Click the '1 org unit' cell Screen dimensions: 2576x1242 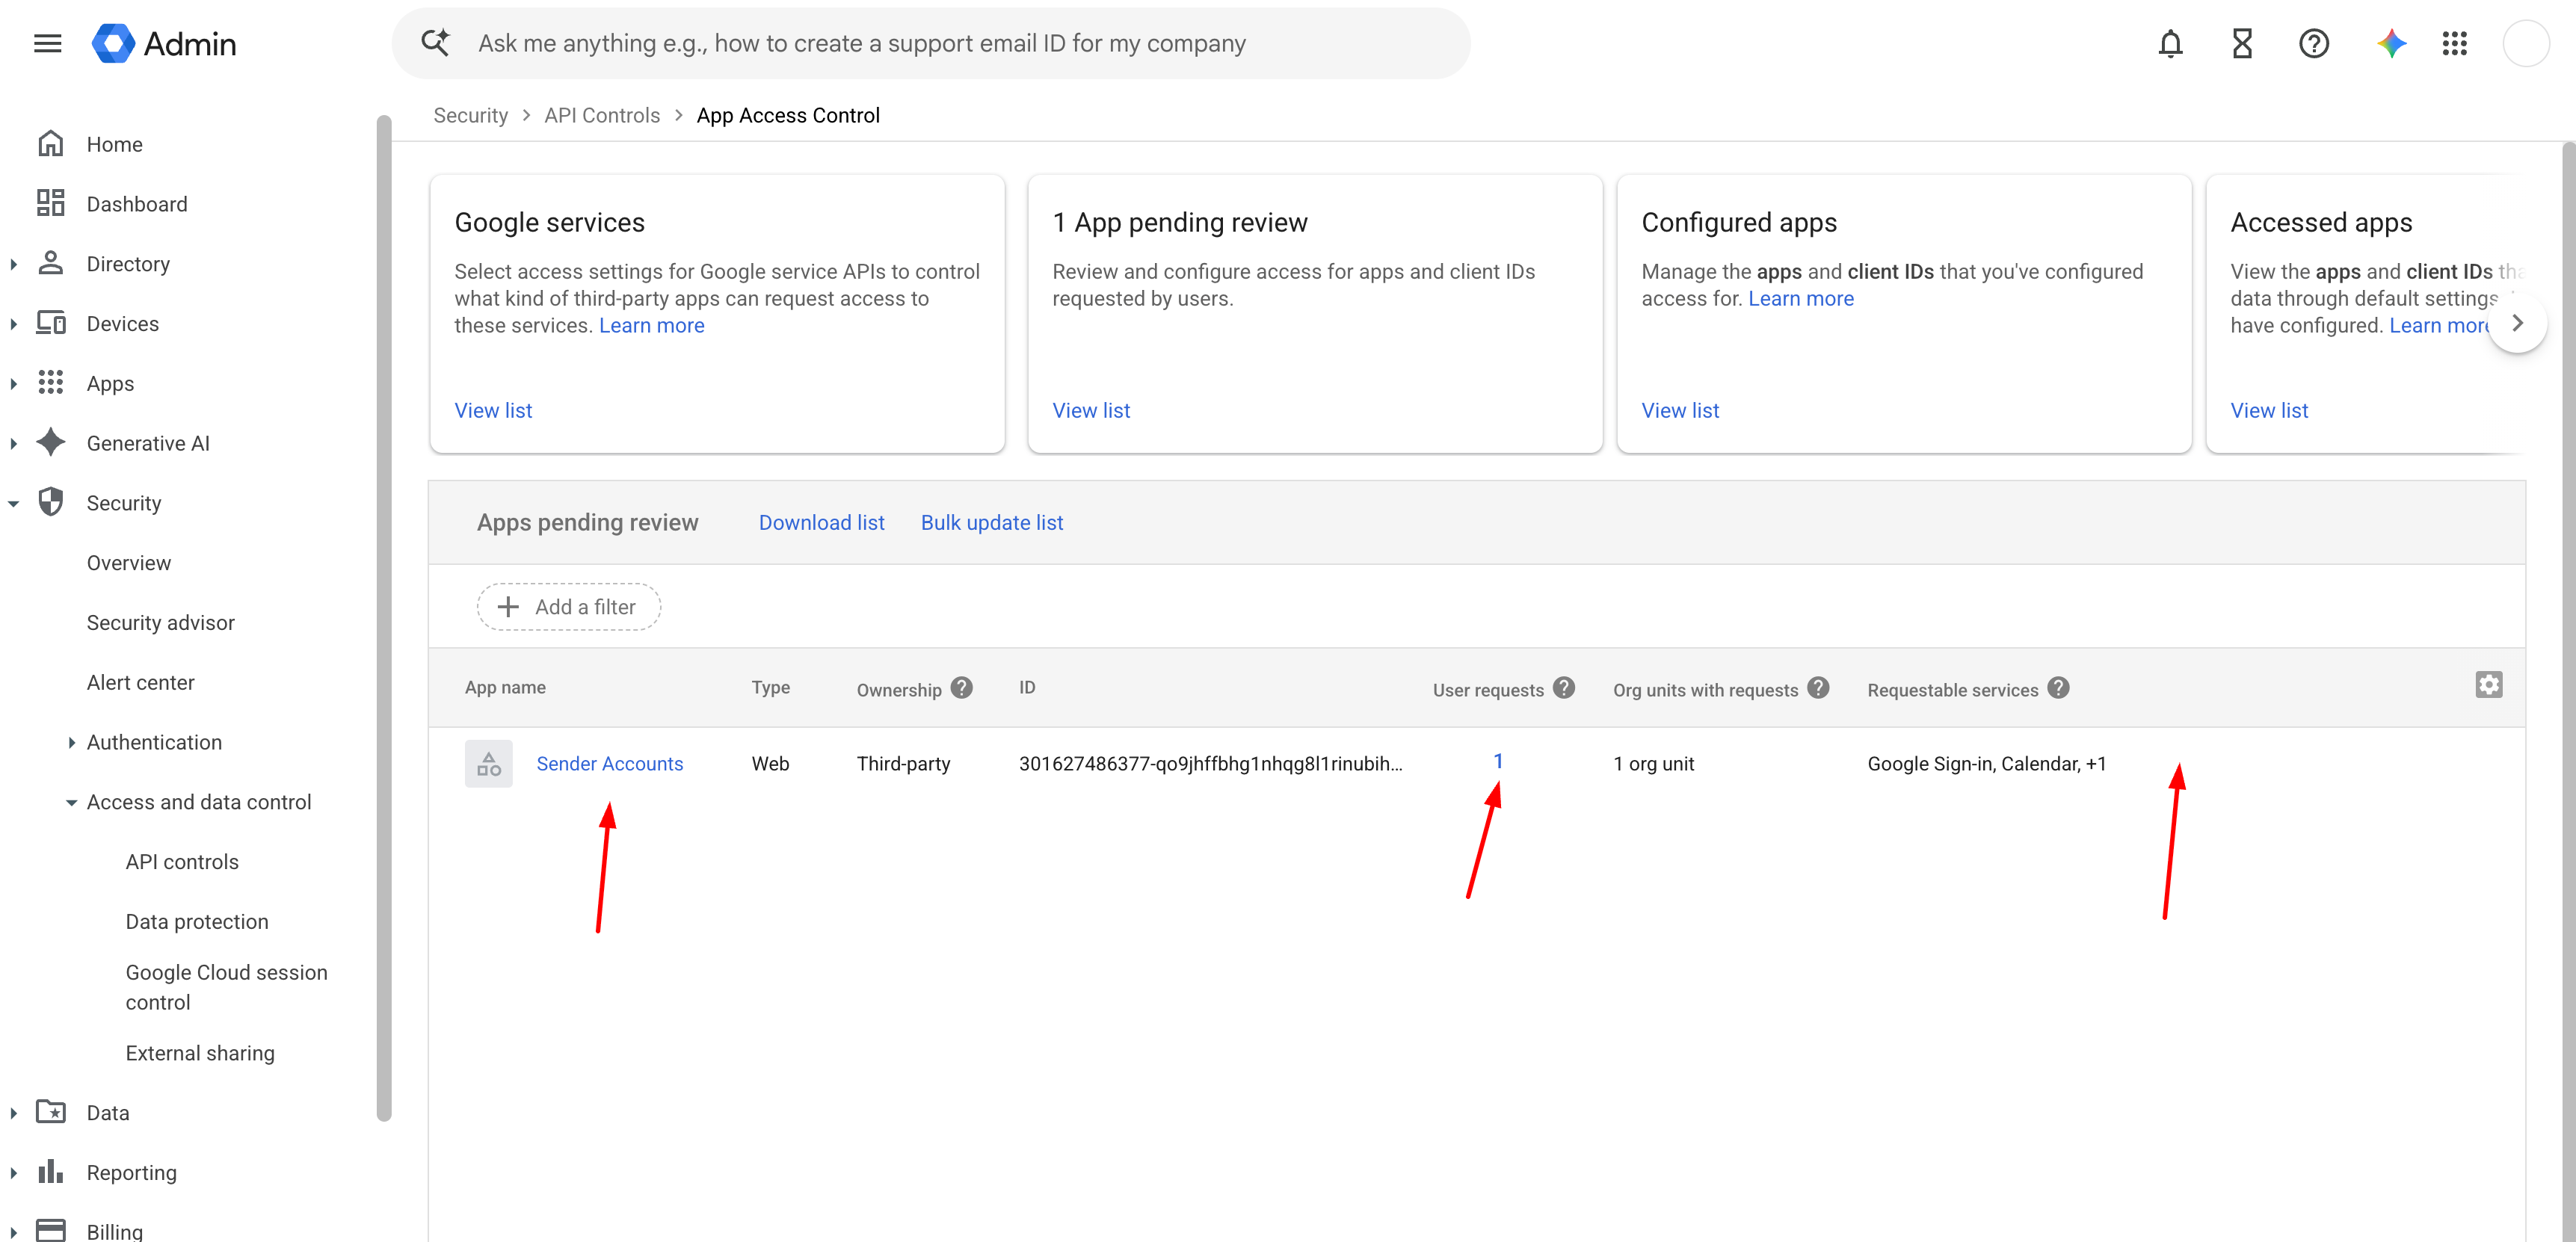coord(1654,763)
